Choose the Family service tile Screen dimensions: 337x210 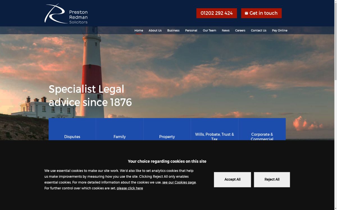120,132
